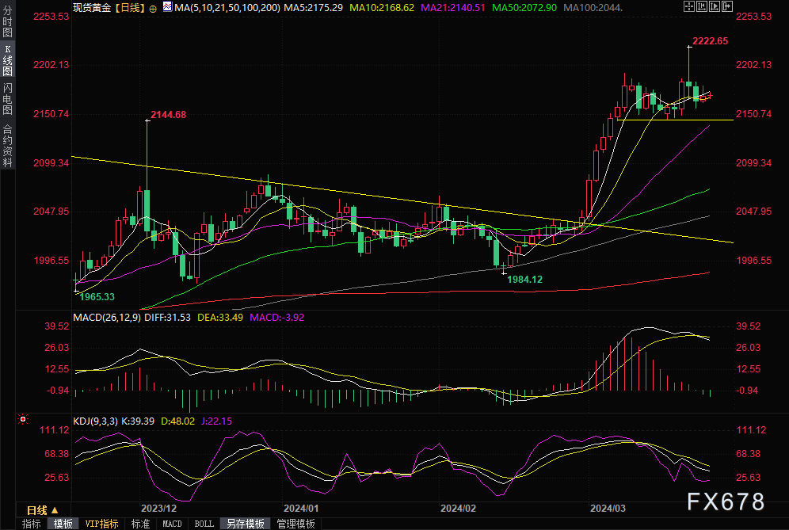Switch to the K线图 sidebar view
This screenshot has height=530, width=789.
pyautogui.click(x=8, y=60)
